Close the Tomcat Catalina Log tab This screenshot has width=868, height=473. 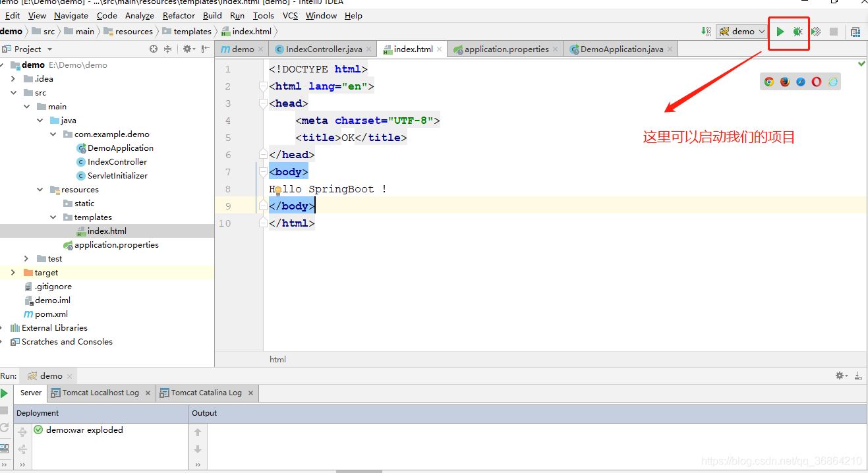coord(250,393)
